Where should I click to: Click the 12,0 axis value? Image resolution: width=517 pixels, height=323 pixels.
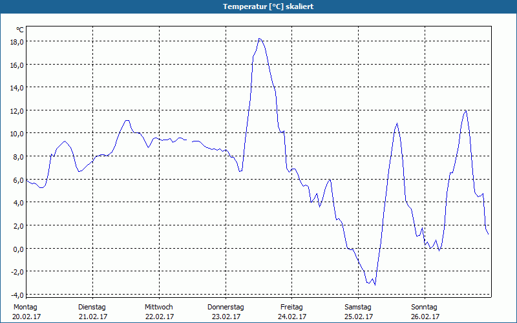point(17,110)
